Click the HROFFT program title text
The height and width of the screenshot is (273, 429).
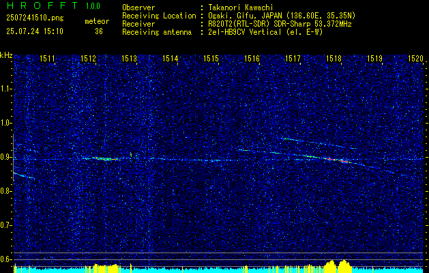click(42, 5)
